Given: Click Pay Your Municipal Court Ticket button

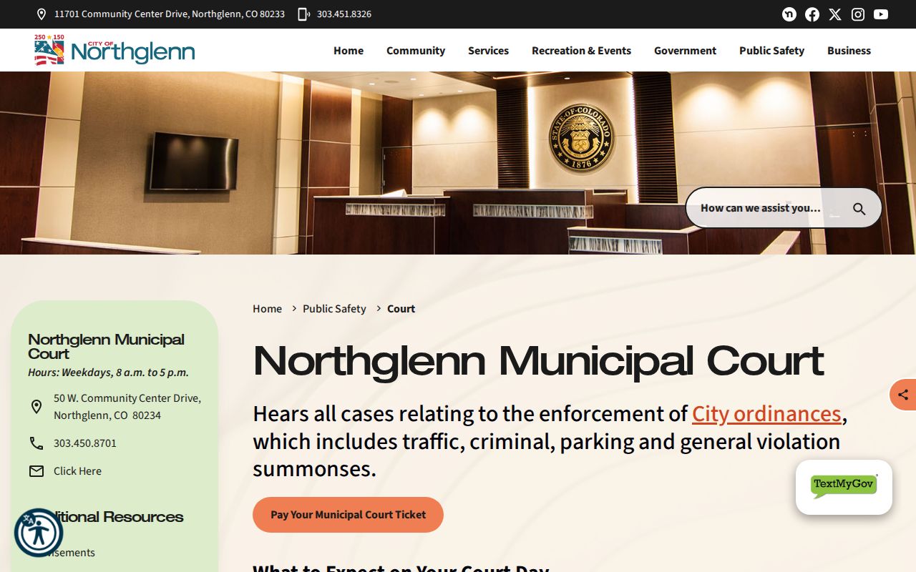Looking at the screenshot, I should point(348,515).
